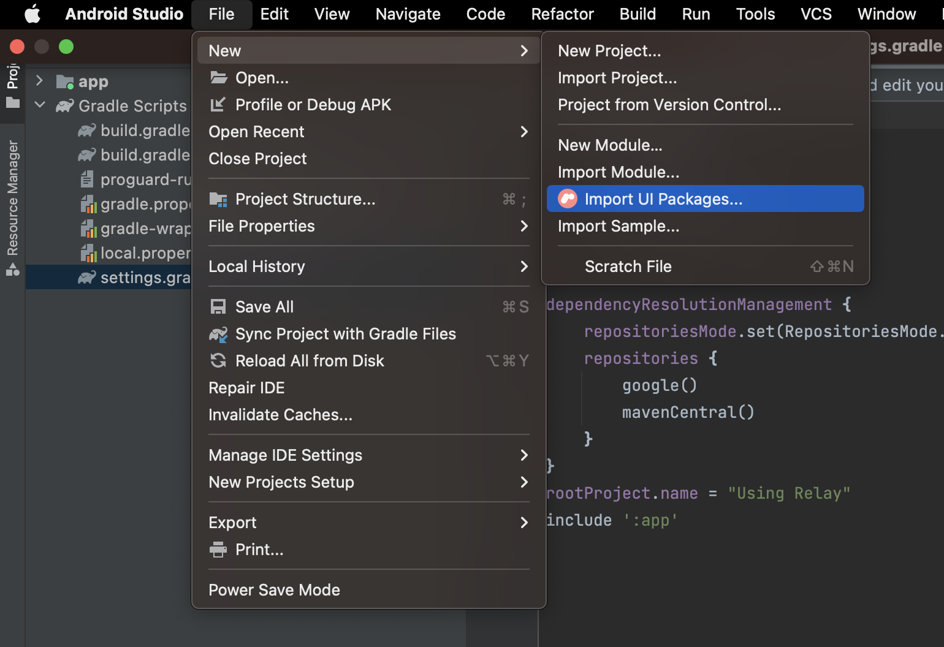Viewport: 944px width, 647px height.
Task: Expand the Export submenu arrow
Action: (523, 523)
